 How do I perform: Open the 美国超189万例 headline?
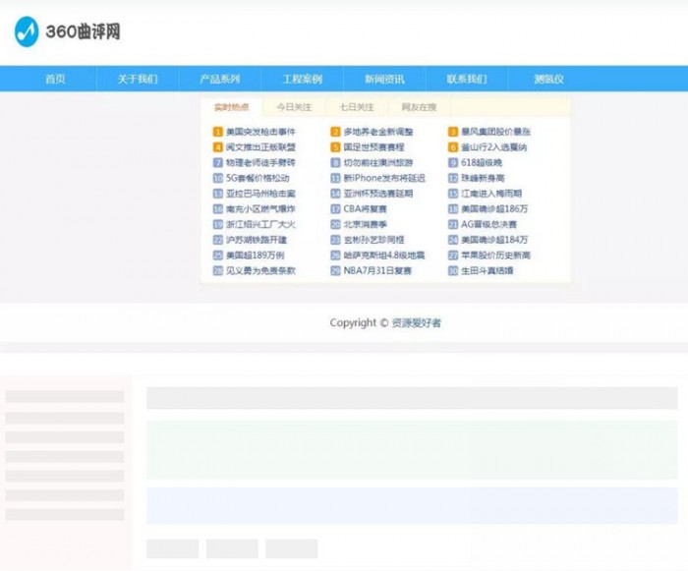point(256,255)
